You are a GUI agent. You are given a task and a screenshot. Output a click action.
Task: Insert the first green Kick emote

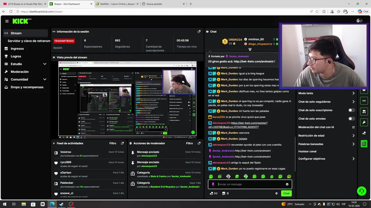click(x=211, y=177)
